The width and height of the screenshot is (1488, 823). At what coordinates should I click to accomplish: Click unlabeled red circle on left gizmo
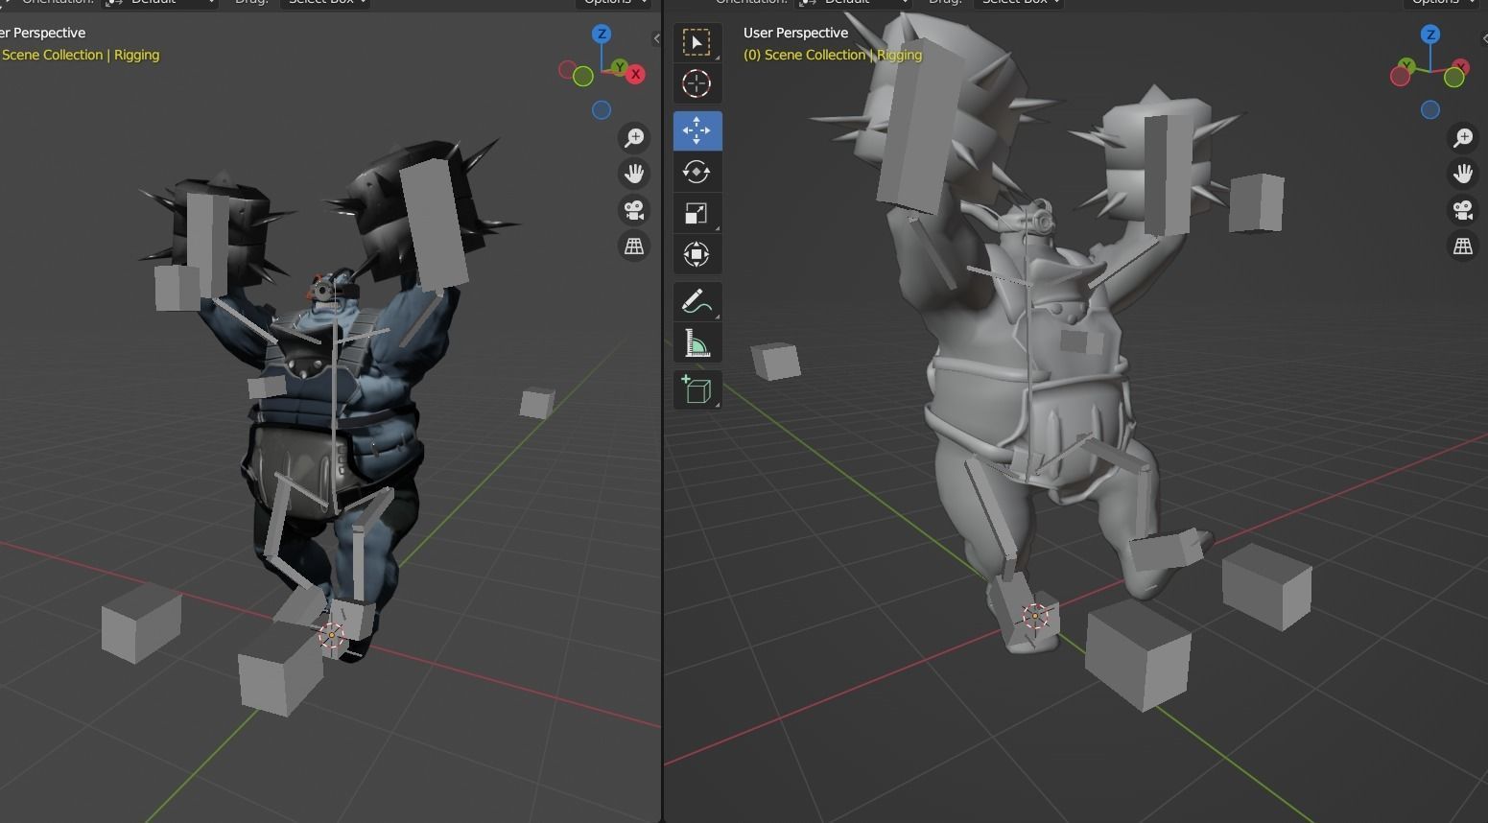click(x=567, y=70)
